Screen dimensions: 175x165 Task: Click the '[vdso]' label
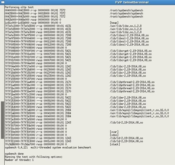[x=114, y=135]
